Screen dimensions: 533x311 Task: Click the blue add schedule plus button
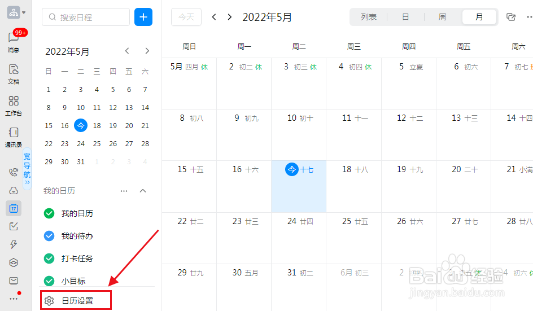click(143, 17)
